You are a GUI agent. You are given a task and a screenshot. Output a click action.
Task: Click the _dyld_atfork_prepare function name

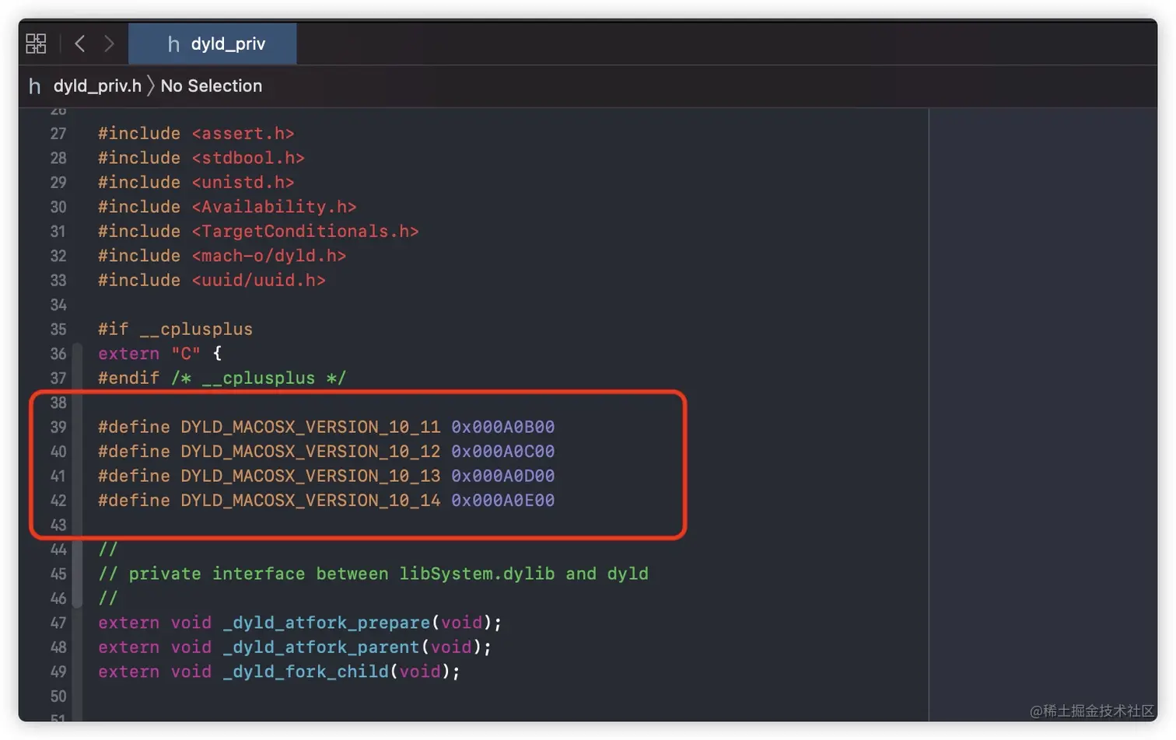click(327, 623)
